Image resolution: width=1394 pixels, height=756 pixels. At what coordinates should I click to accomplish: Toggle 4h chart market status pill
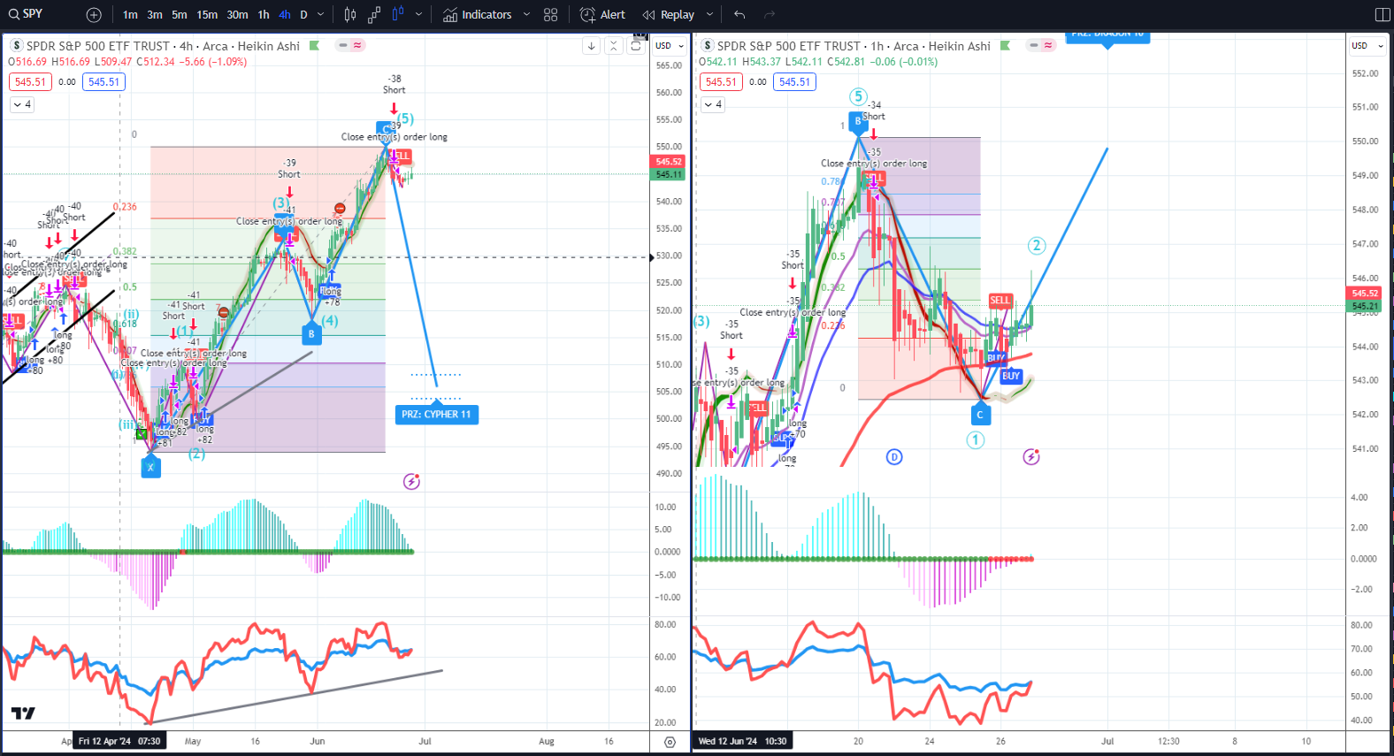tap(351, 45)
